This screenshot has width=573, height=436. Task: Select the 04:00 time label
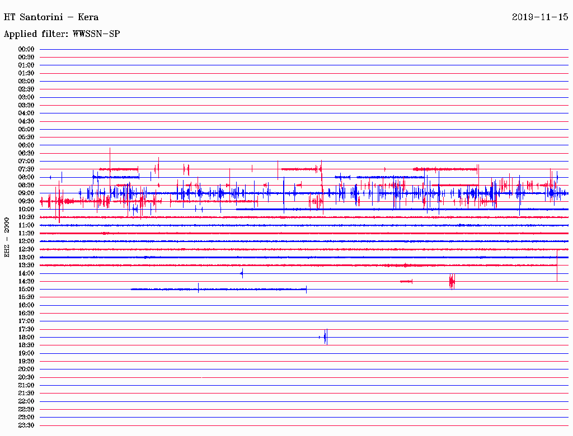[26, 113]
